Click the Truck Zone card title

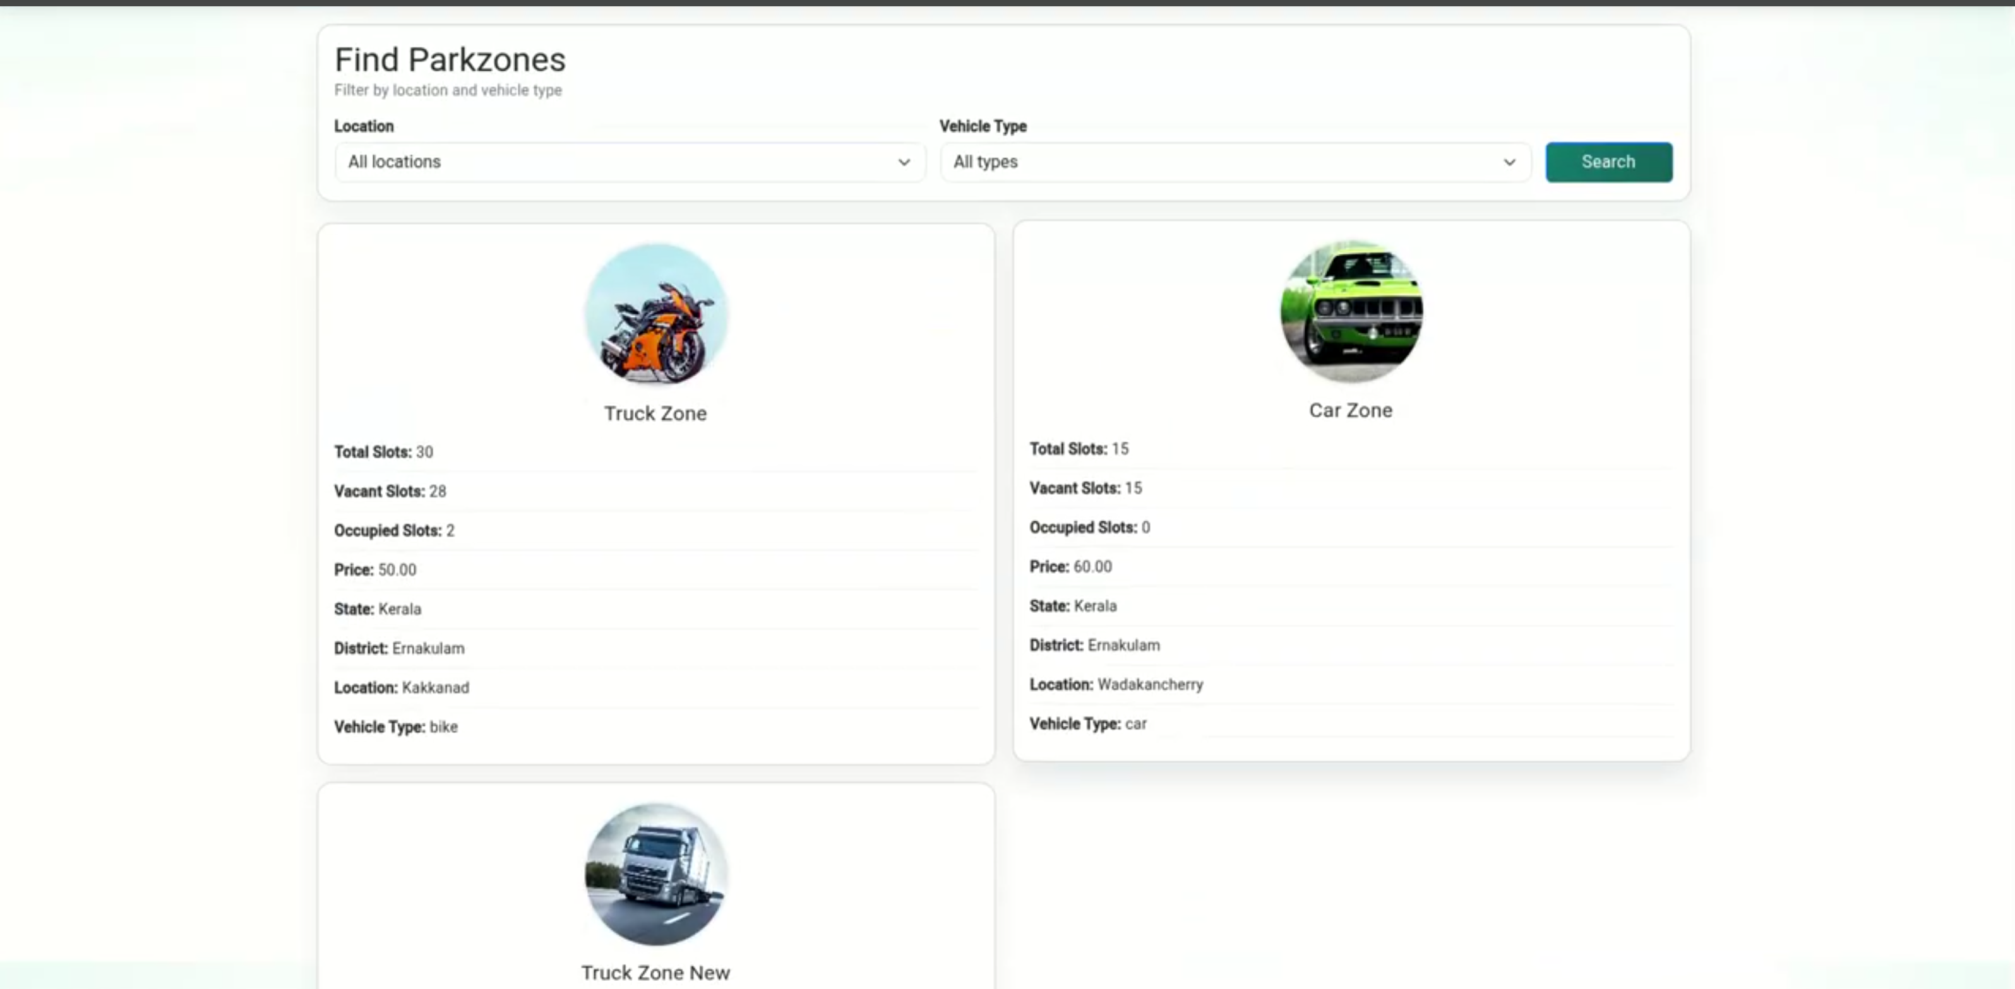pos(655,413)
